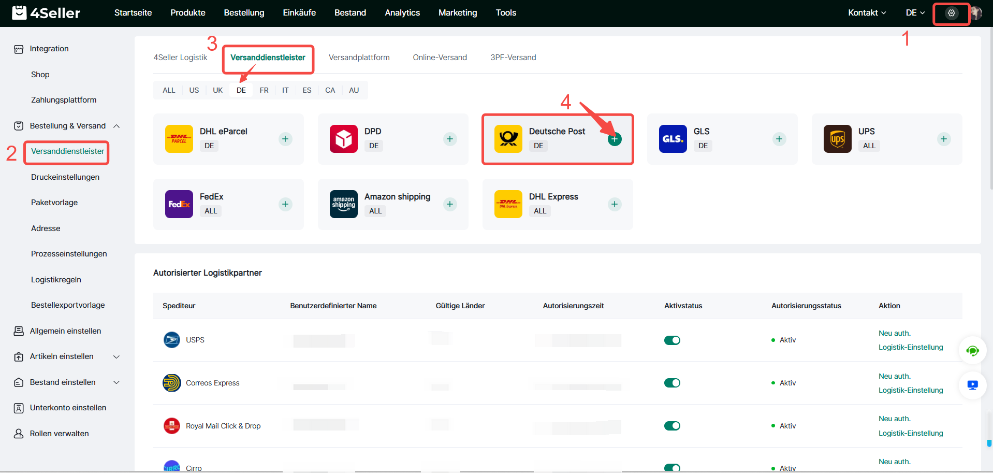The image size is (993, 473).
Task: Open the Kontakt dropdown menu
Action: (867, 13)
